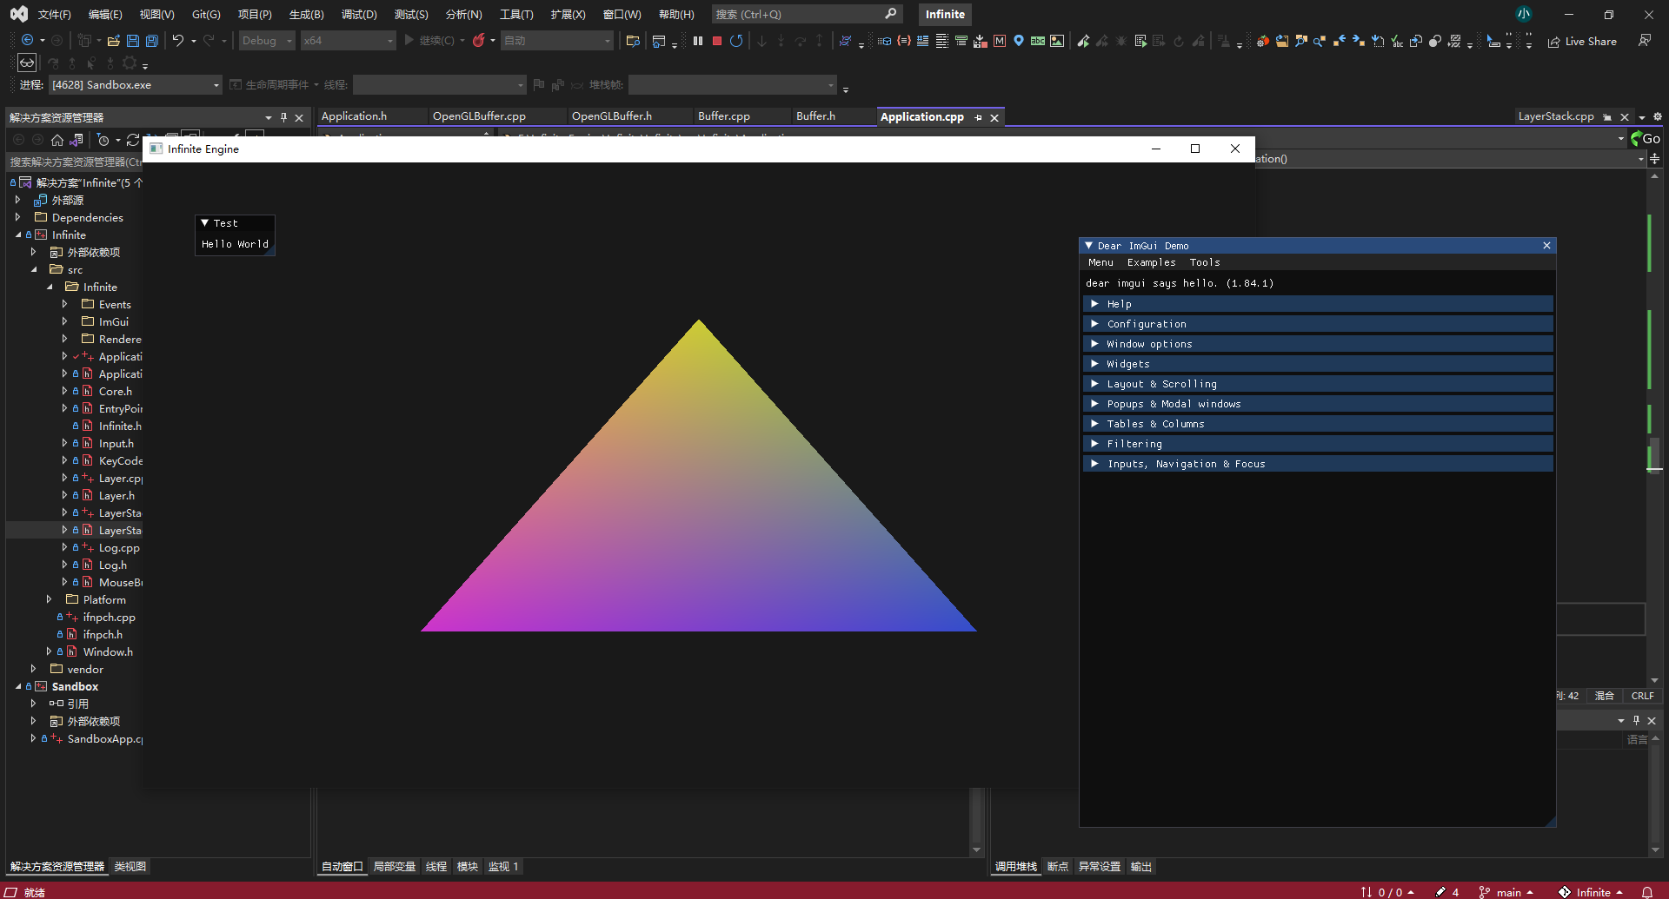Click the Save All icon
The width and height of the screenshot is (1669, 899).
point(151,41)
